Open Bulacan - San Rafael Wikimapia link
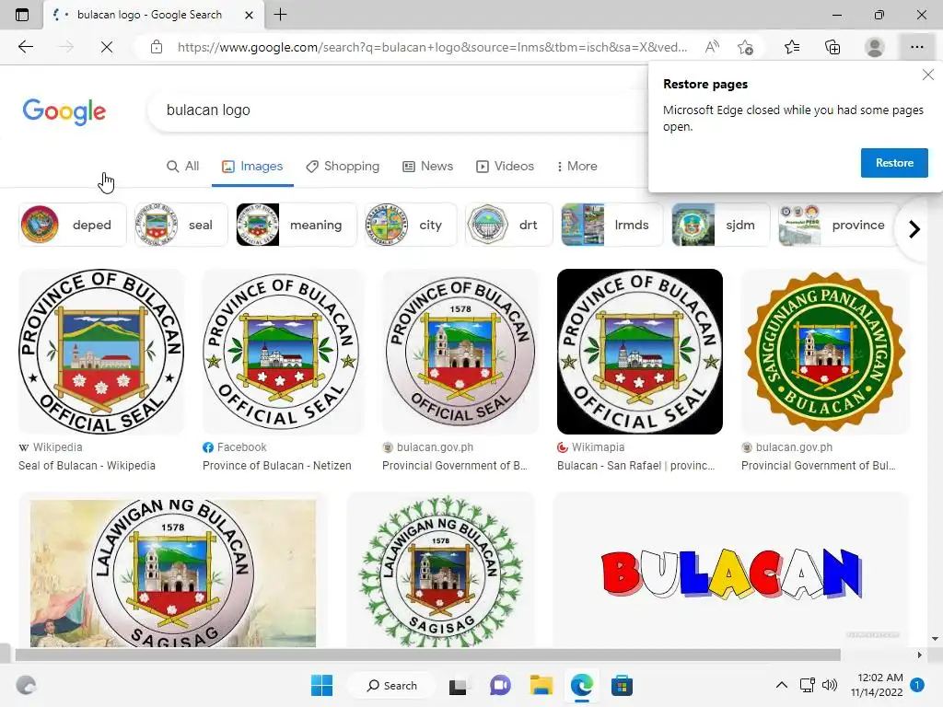 [635, 465]
